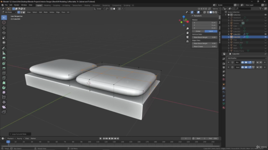
Task: Select the Select Box tool
Action: pyautogui.click(x=4, y=17)
